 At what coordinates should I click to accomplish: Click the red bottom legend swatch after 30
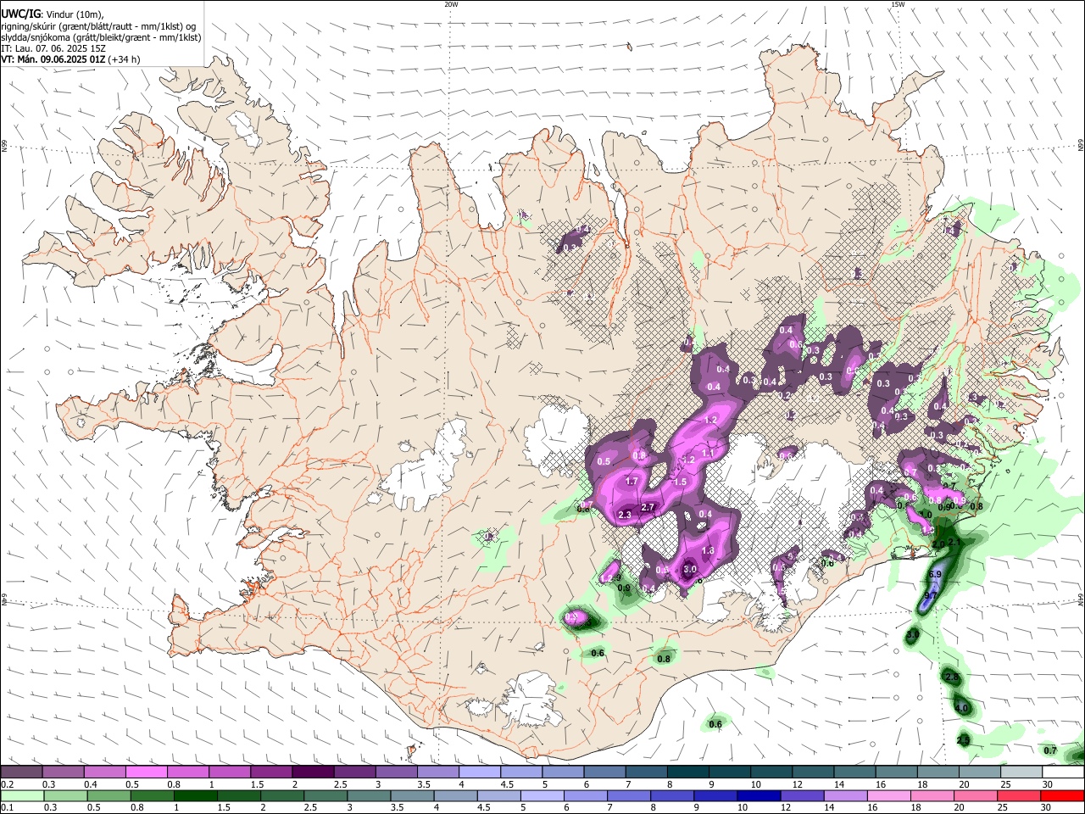[x=1062, y=795]
